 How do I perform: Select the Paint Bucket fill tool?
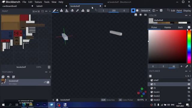point(67,10)
